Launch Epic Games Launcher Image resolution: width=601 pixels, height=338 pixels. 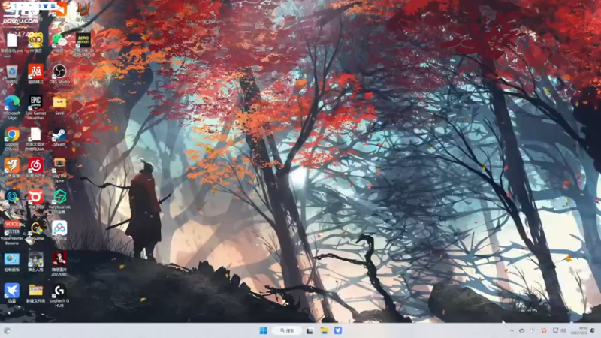point(35,104)
